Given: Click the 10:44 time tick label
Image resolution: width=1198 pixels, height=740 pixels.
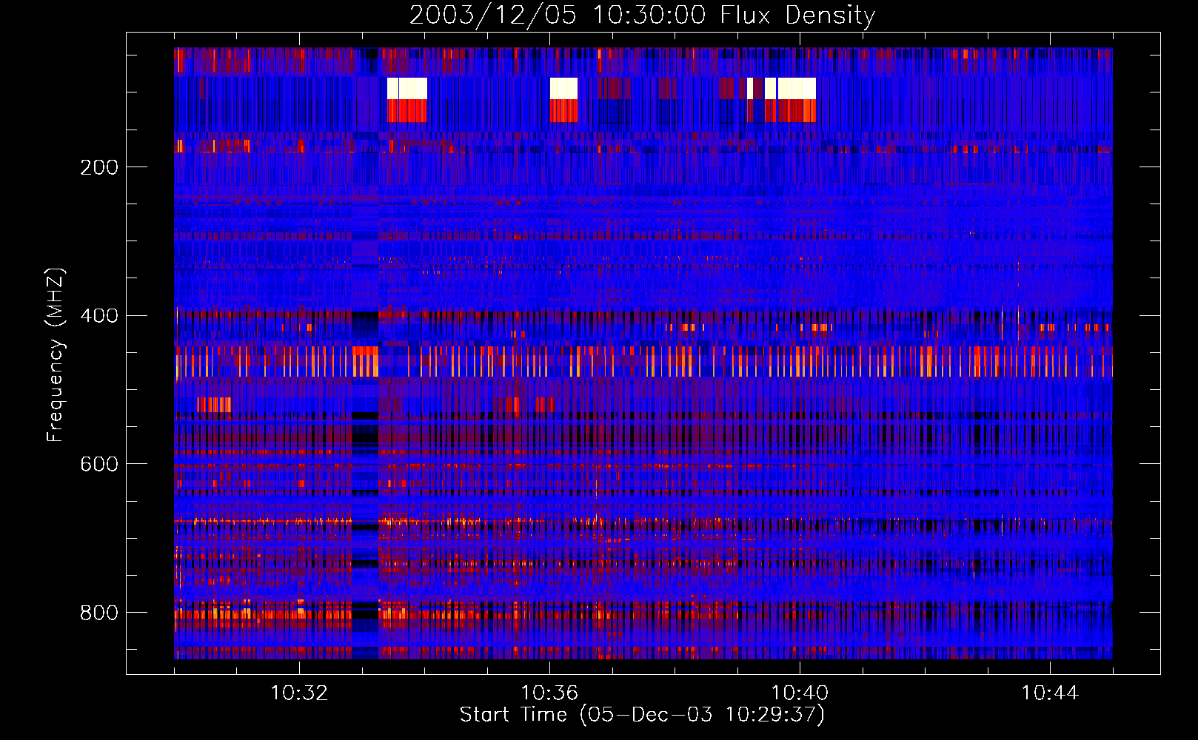Looking at the screenshot, I should pyautogui.click(x=1050, y=693).
